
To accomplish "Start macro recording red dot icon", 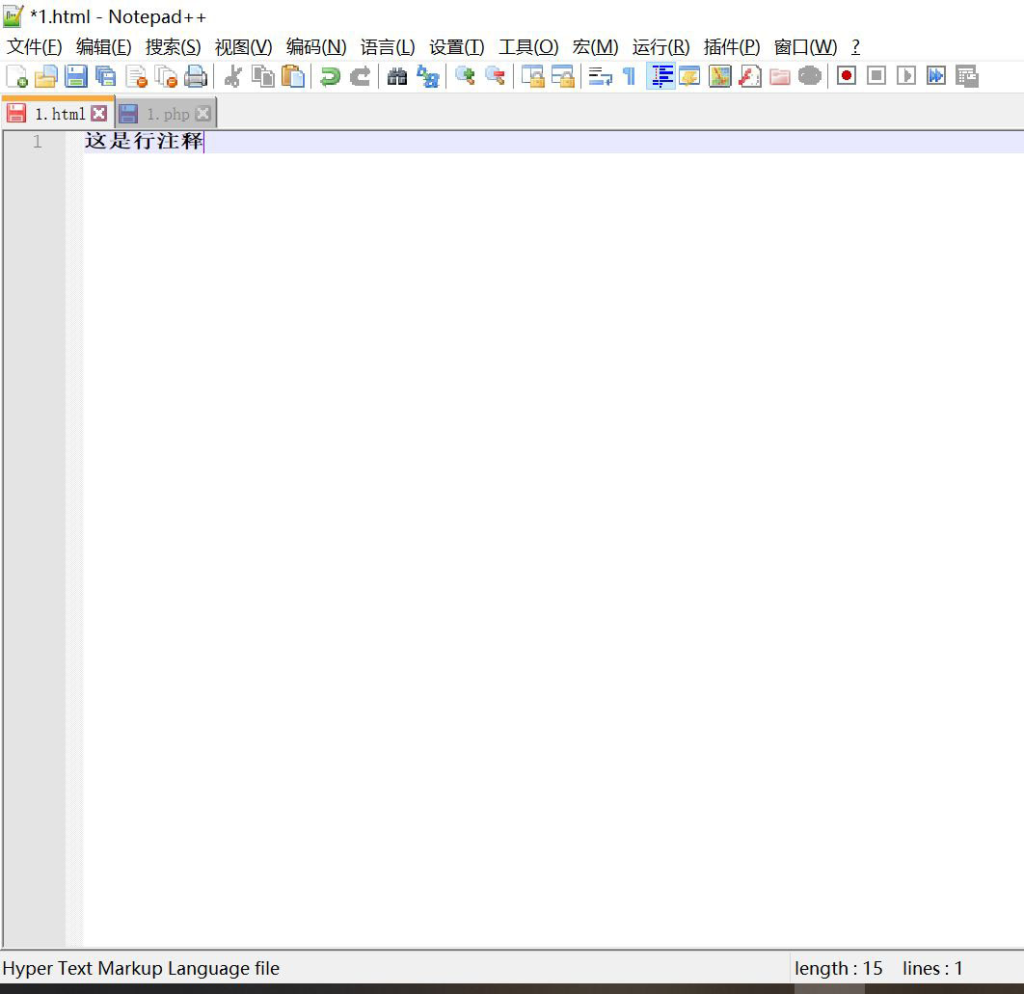I will 847,76.
